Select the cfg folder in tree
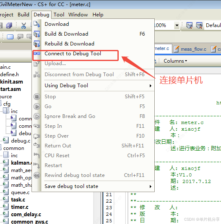The image size is (221, 224). [7, 104]
